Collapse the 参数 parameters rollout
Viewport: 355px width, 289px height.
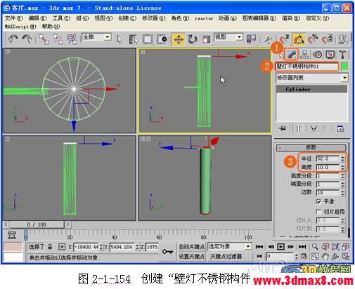311,147
